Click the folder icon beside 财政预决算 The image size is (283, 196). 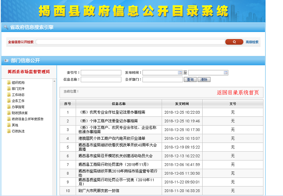pos(9,113)
